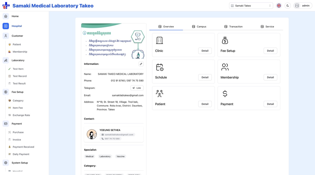Click the hospital banner image
The height and width of the screenshot is (175, 315).
click(x=114, y=41)
